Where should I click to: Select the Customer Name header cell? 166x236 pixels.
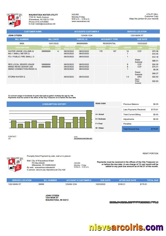[x=33, y=32]
